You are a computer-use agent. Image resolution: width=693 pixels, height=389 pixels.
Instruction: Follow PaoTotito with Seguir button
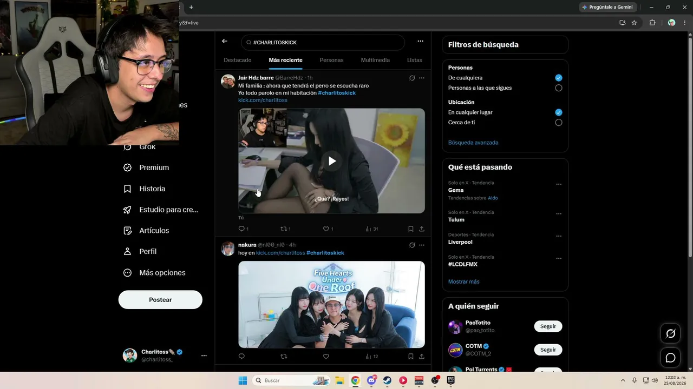point(548,326)
